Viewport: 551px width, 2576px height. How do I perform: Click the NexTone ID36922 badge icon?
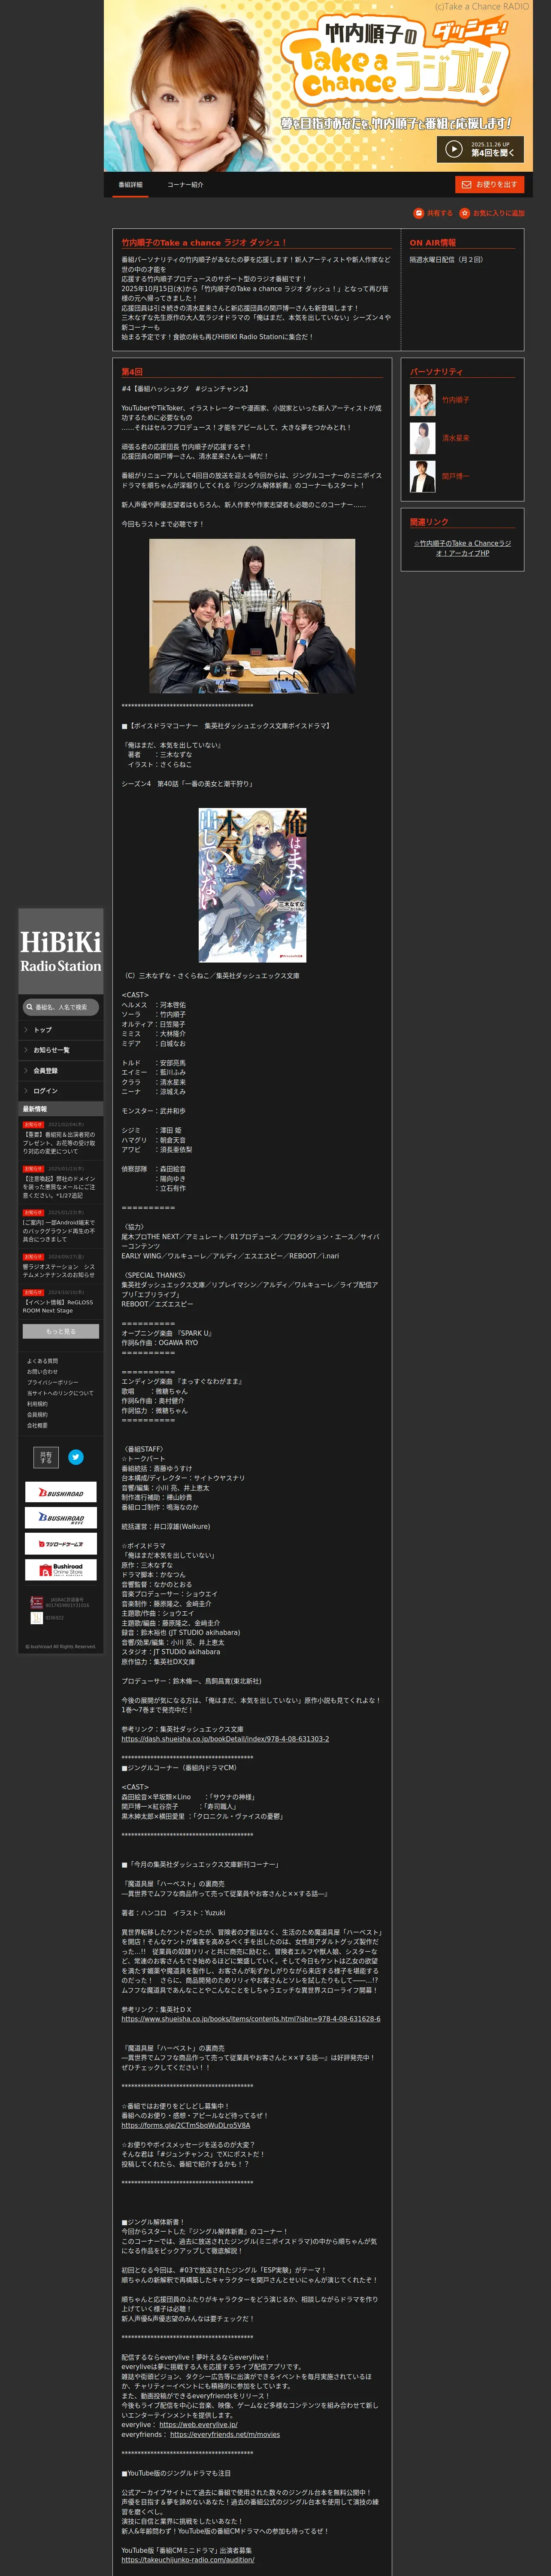[37, 1618]
